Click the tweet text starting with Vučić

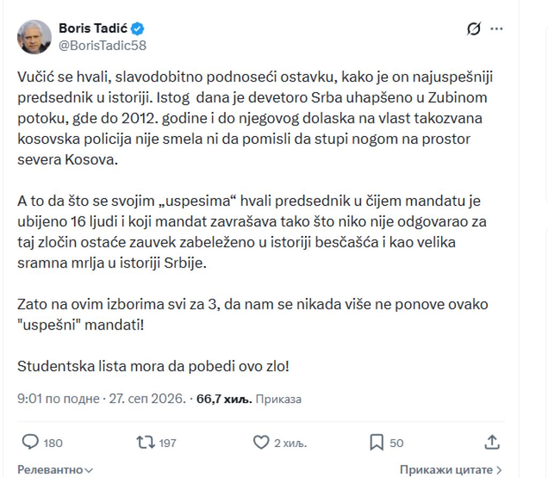(x=255, y=222)
